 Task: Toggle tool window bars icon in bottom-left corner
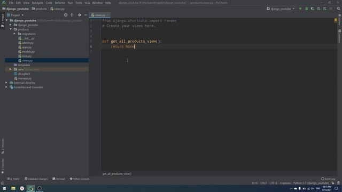3,183
